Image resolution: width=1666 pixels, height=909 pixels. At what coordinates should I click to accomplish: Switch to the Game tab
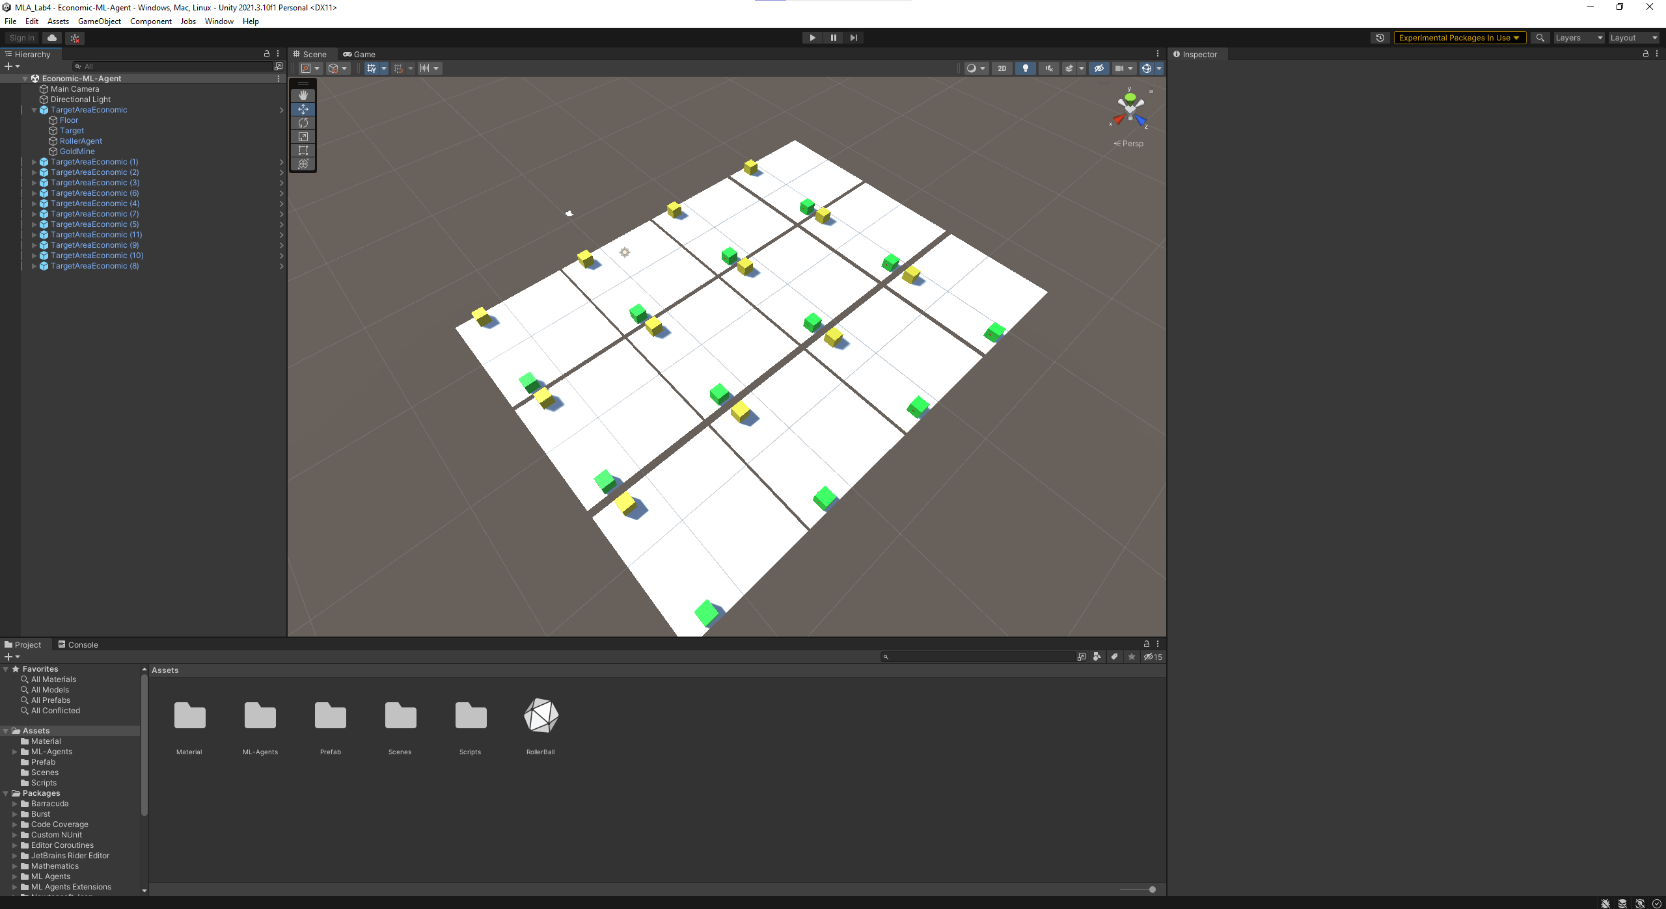click(x=359, y=54)
